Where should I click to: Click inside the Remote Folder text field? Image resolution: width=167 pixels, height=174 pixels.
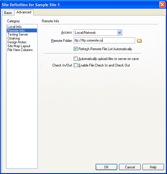coord(104,40)
